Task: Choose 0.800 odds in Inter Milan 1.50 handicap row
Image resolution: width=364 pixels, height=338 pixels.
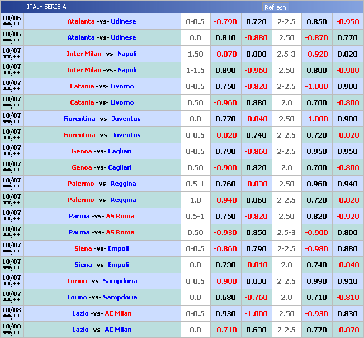Action: coord(256,54)
